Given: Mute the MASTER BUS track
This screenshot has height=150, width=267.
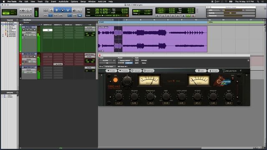Looking at the screenshot, I should tap(35, 57).
